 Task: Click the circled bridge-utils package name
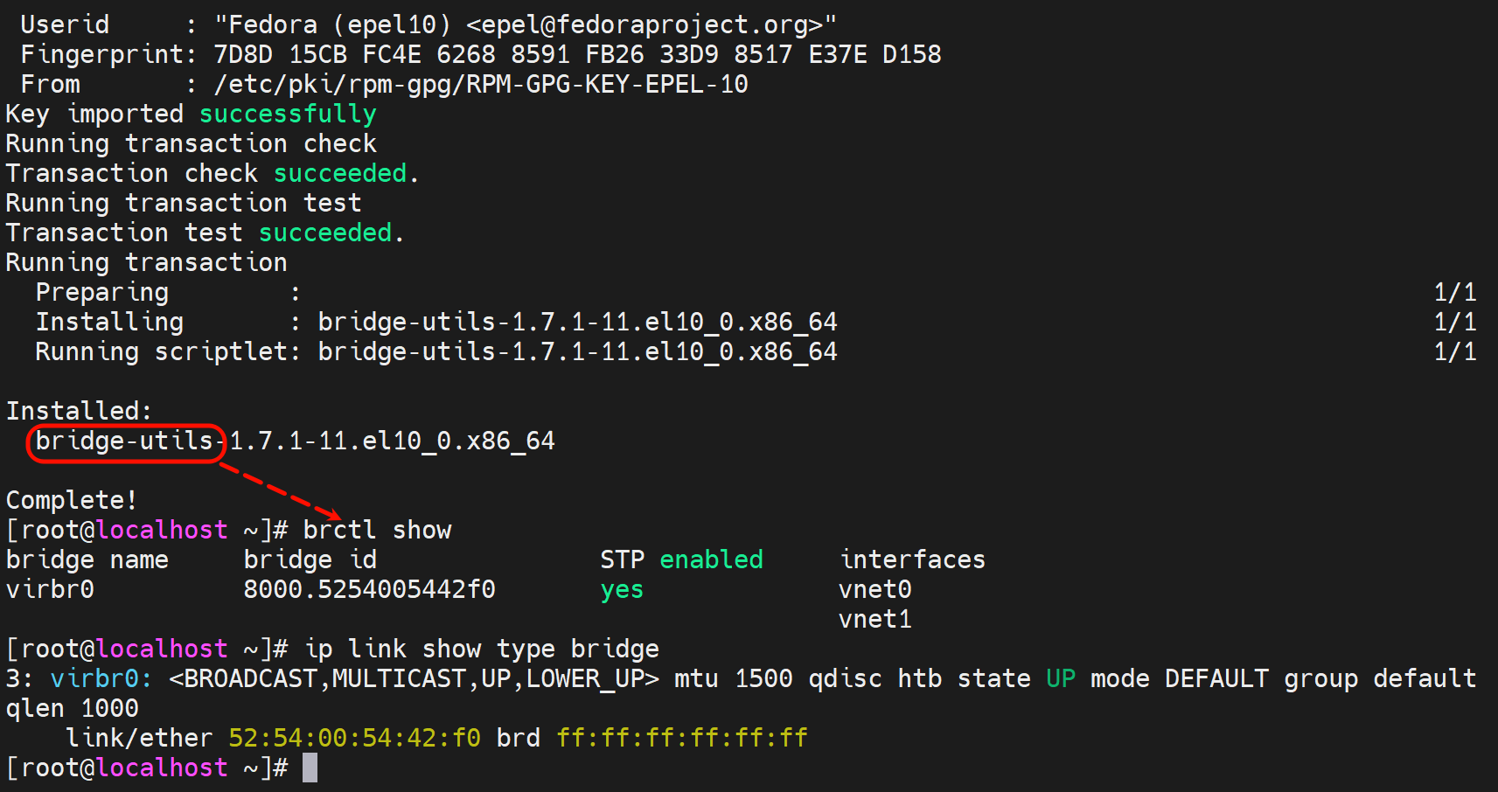point(125,441)
